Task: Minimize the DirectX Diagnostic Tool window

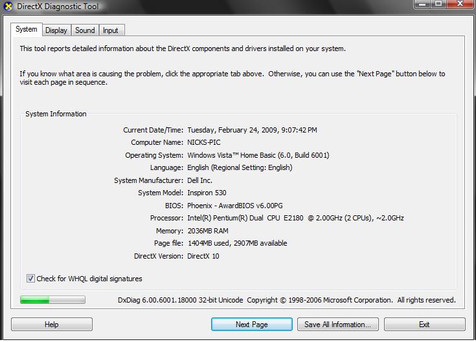Action: tap(422, 4)
